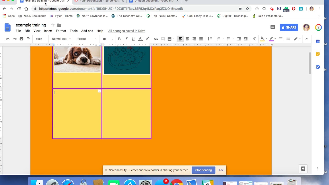Image resolution: width=329 pixels, height=185 pixels.
Task: Click the insert image icon
Action: (x=169, y=39)
